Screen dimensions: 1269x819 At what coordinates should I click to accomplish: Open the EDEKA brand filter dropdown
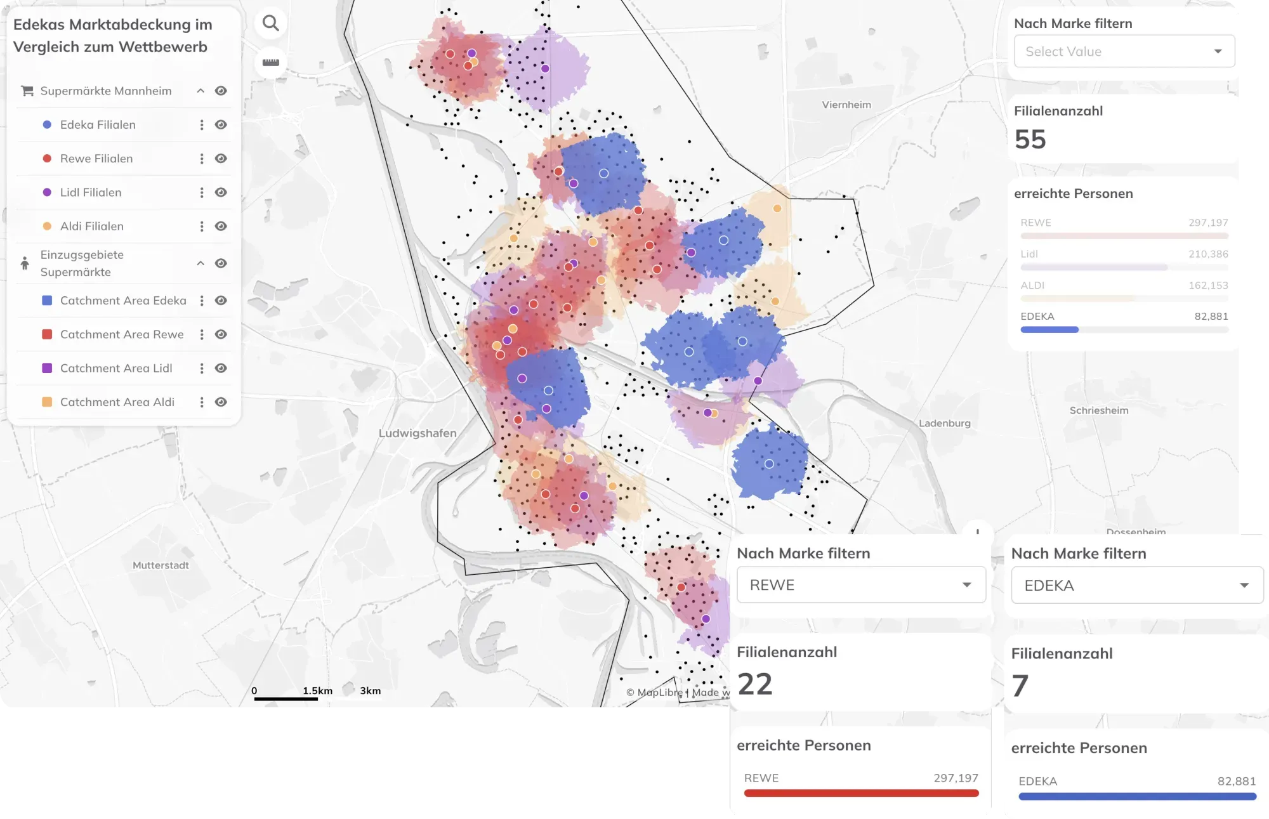[x=1137, y=586]
